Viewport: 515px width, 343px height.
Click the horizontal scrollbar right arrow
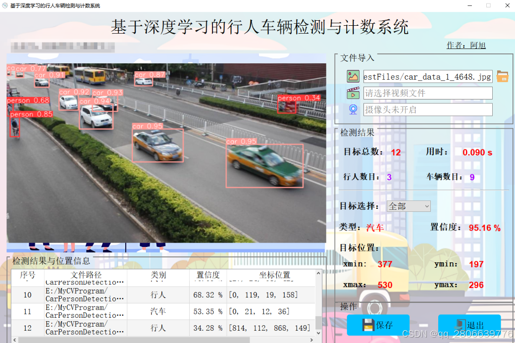click(311, 340)
